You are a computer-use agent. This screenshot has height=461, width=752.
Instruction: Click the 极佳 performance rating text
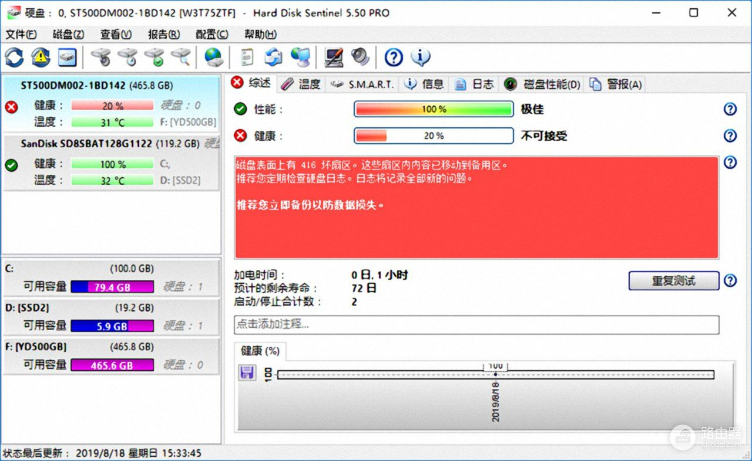pyautogui.click(x=531, y=109)
